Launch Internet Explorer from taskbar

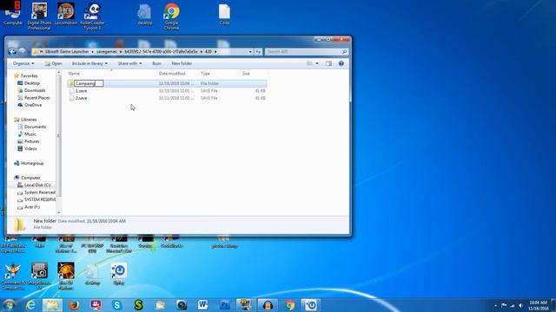click(x=30, y=305)
